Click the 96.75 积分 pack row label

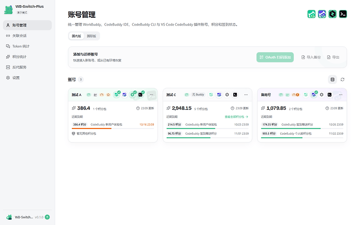174,134
